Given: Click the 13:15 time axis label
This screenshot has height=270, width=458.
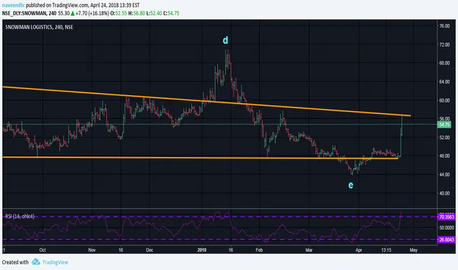Looking at the screenshot, I should (x=386, y=250).
